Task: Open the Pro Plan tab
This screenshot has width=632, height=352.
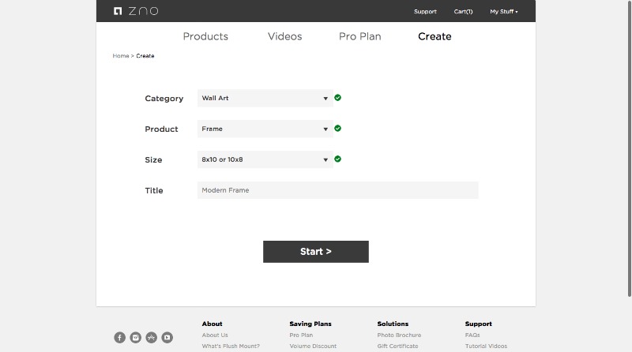Action: [x=360, y=36]
